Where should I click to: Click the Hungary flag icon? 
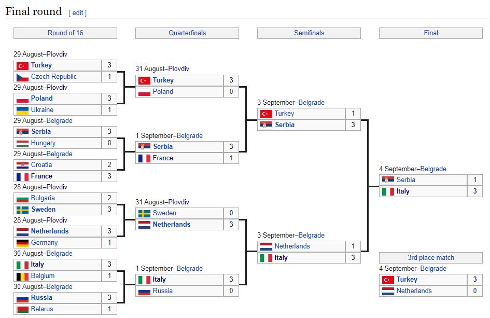pyautogui.click(x=22, y=143)
